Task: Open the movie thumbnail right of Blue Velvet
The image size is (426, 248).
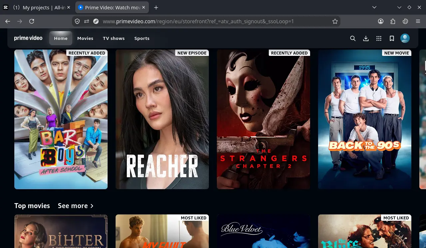Action: [365, 231]
